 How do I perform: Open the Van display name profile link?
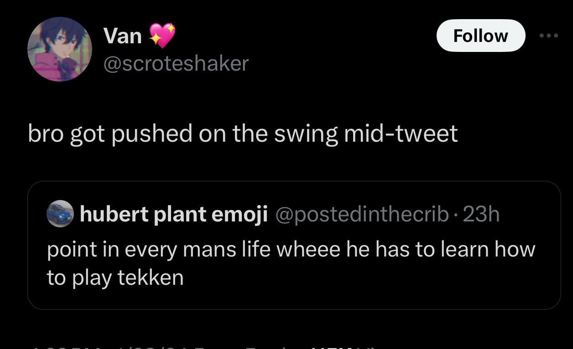coord(122,36)
